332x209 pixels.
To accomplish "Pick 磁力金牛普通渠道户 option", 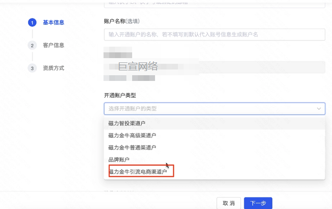I will (214, 148).
